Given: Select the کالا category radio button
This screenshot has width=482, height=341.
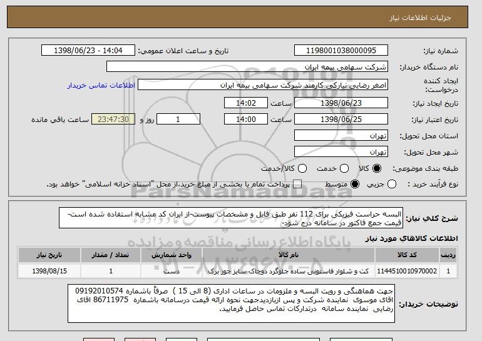Looking at the screenshot, I should 377,168.
